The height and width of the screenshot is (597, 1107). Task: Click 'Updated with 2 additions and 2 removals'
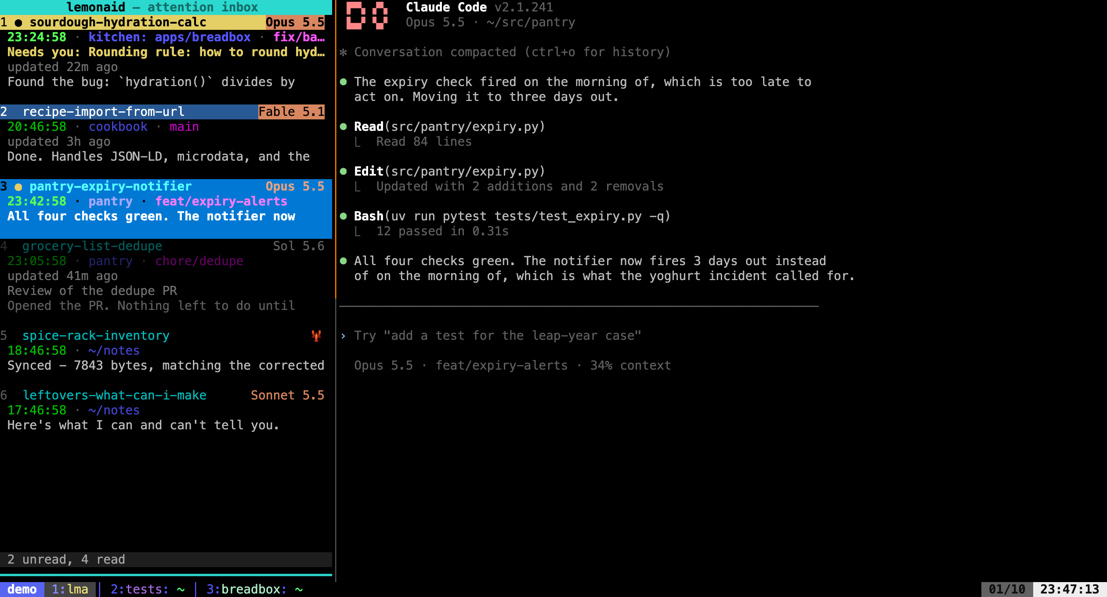pos(520,187)
